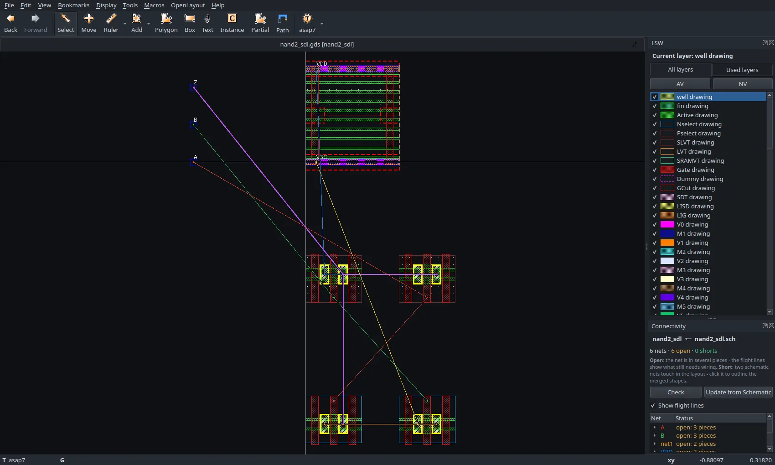Close the Connectivity panel
775x465 pixels.
pos(771,325)
